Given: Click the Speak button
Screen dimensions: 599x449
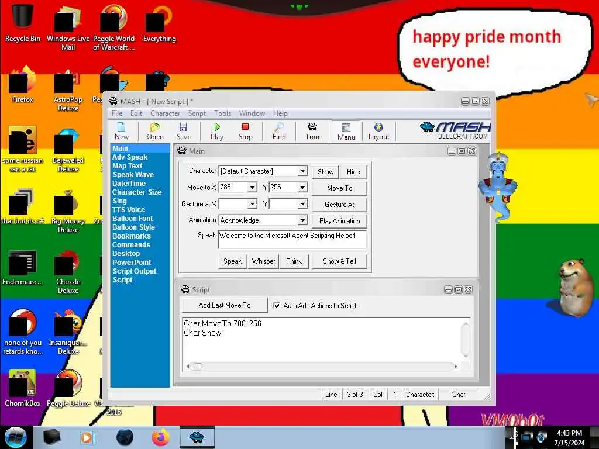Looking at the screenshot, I should click(232, 261).
